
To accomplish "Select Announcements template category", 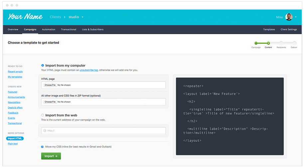I will click(x=16, y=97).
